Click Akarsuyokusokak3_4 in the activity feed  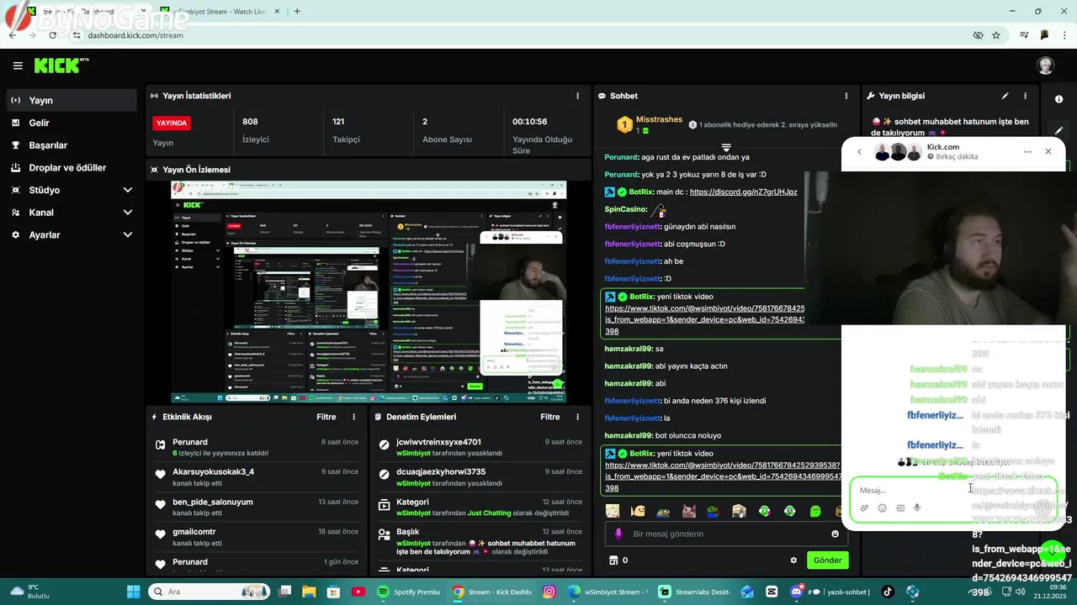click(x=257, y=477)
